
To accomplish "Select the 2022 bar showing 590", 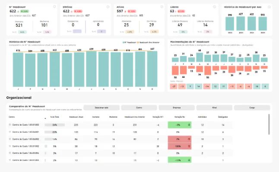I will pos(230,24).
